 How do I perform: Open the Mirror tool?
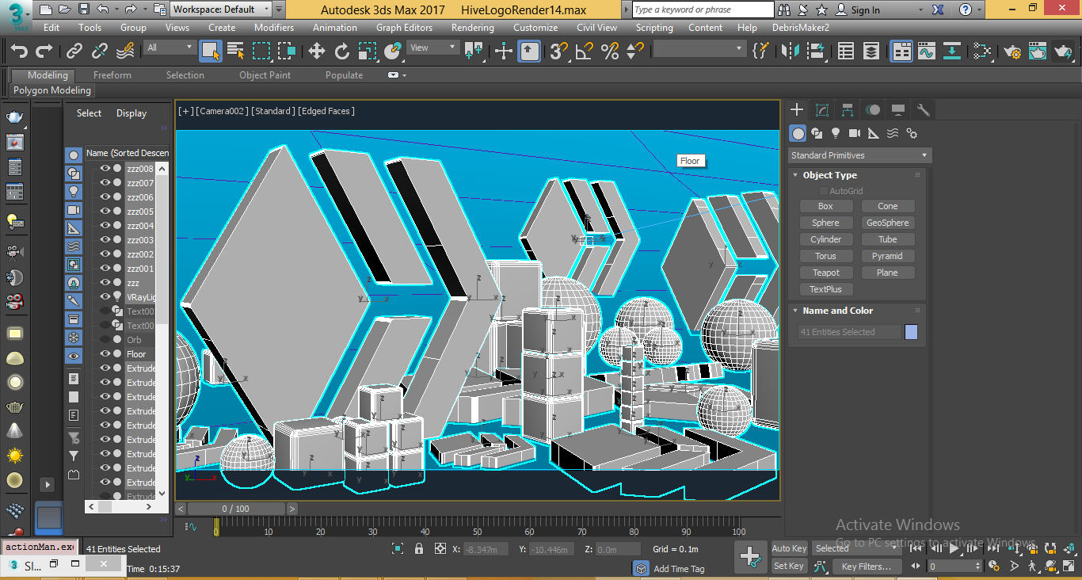pos(791,52)
